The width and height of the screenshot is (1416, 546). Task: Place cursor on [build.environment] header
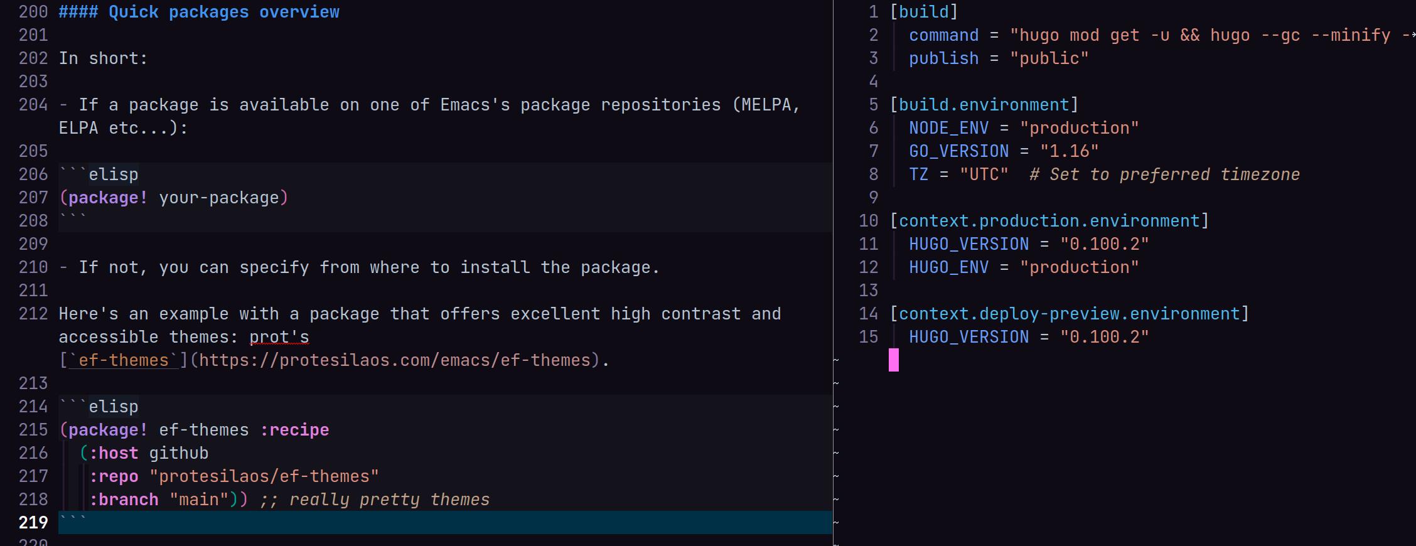point(984,105)
